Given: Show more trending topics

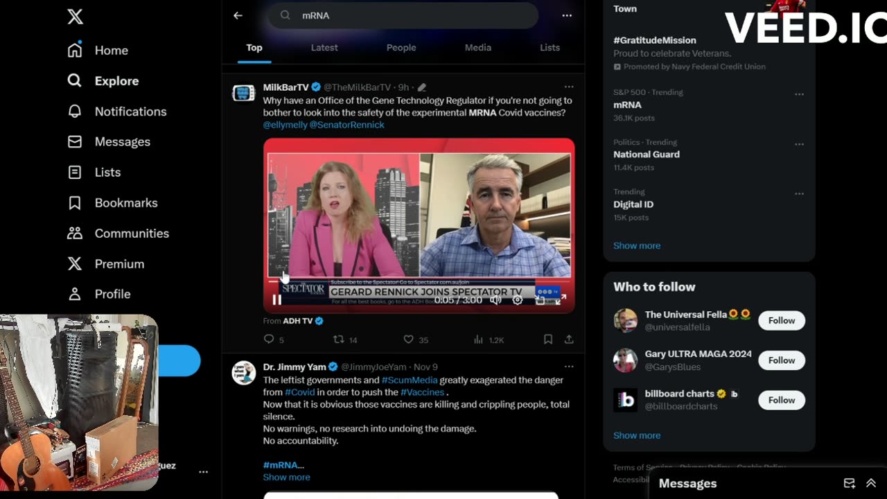Looking at the screenshot, I should point(637,245).
